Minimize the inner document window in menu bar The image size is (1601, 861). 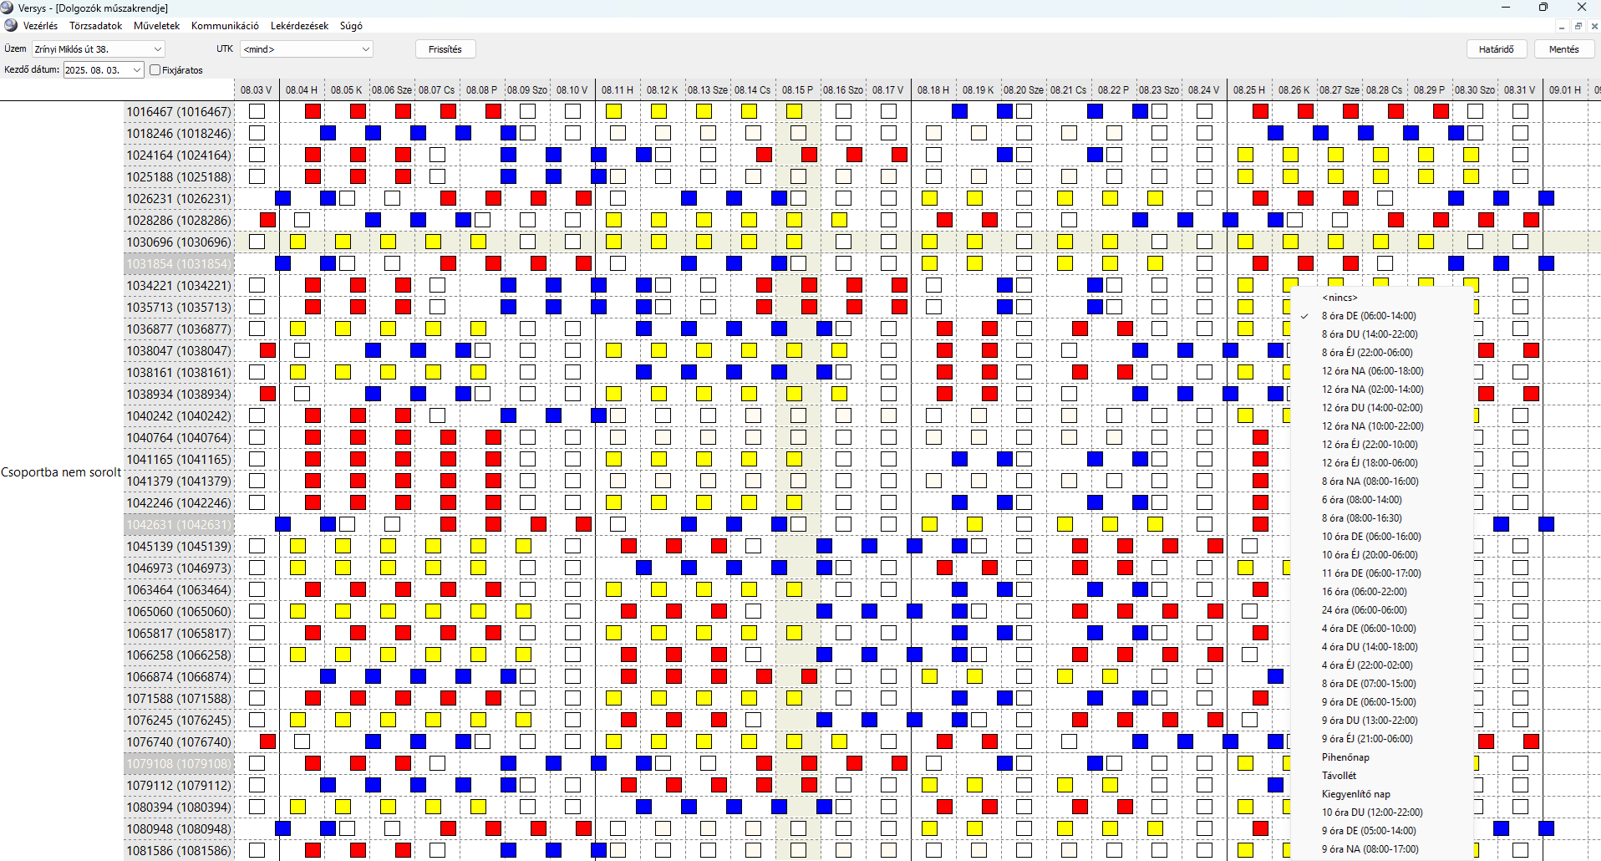[x=1561, y=27]
